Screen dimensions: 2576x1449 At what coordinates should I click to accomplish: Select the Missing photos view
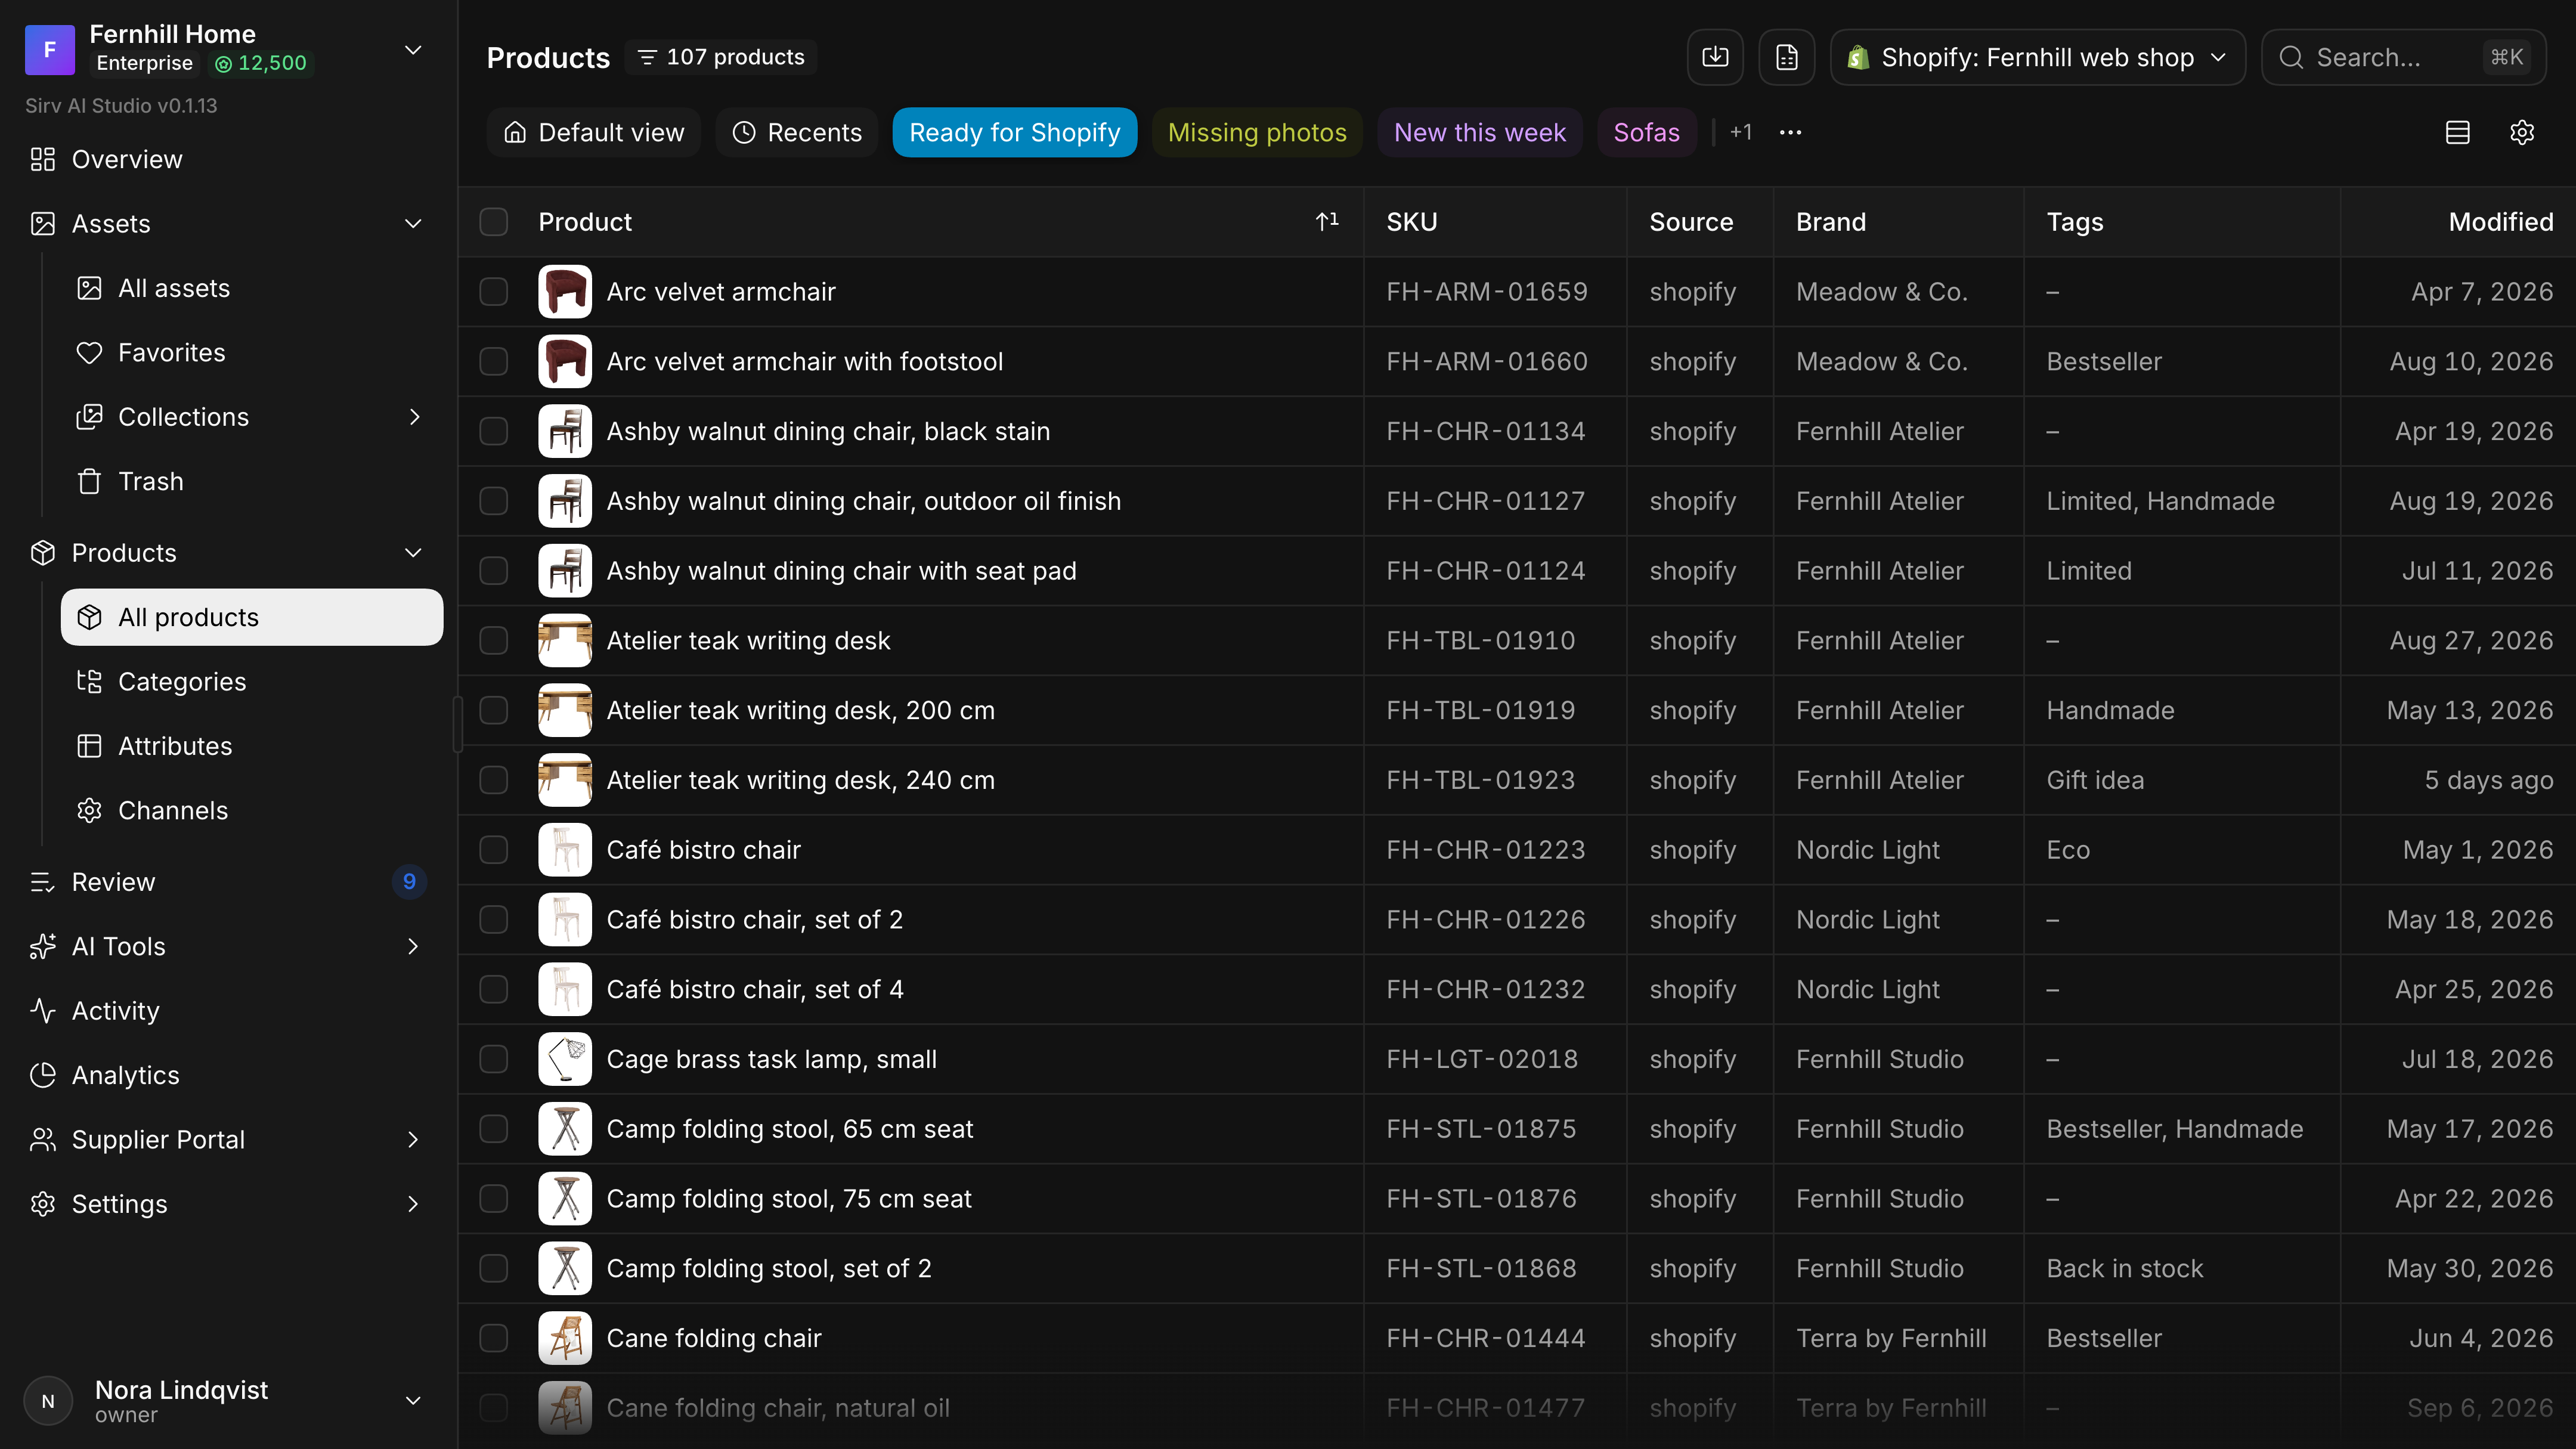pos(1257,132)
